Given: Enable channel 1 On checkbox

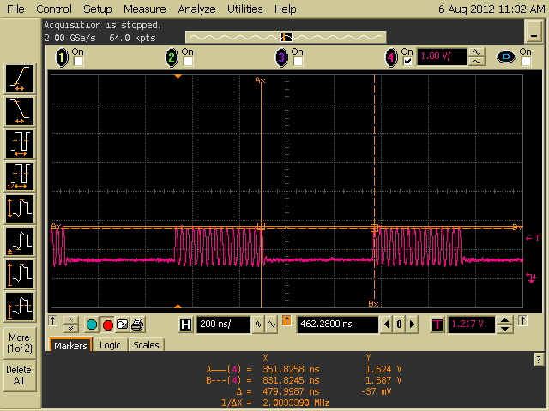Looking at the screenshot, I should [x=78, y=62].
